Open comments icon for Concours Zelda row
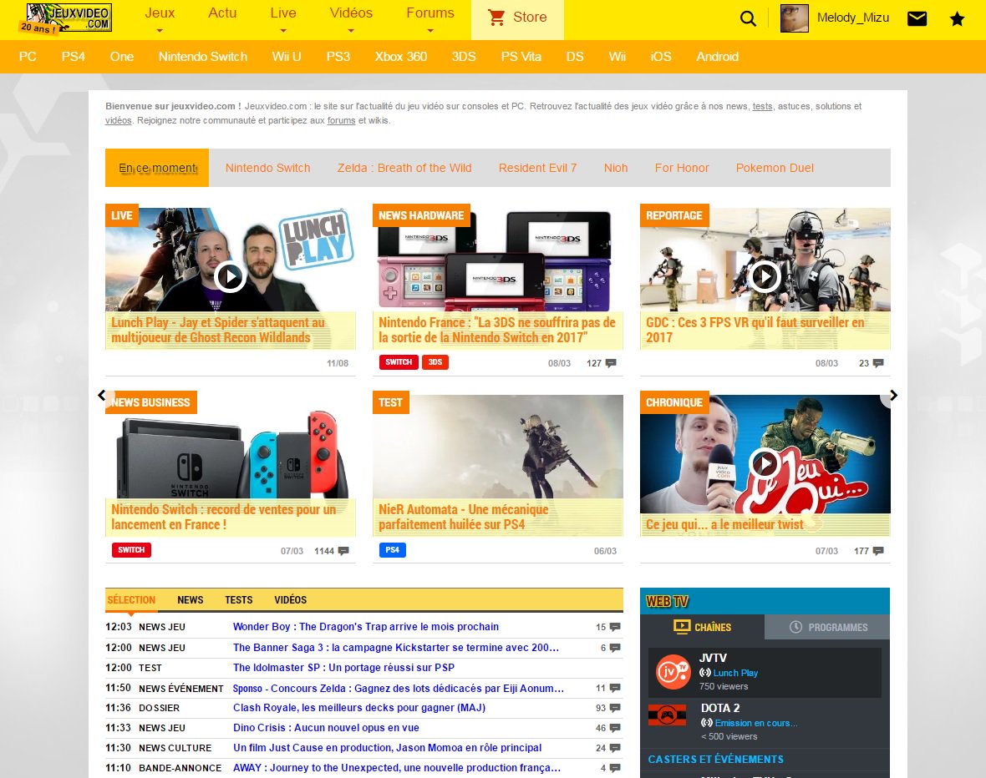The image size is (986, 778). click(615, 688)
